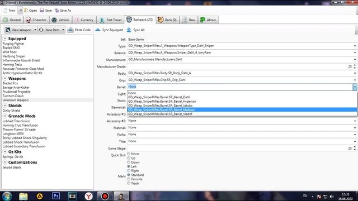The height and width of the screenshot is (201, 358).
Task: Choose SR_Barrel_Dahl option
Action: click(x=242, y=97)
